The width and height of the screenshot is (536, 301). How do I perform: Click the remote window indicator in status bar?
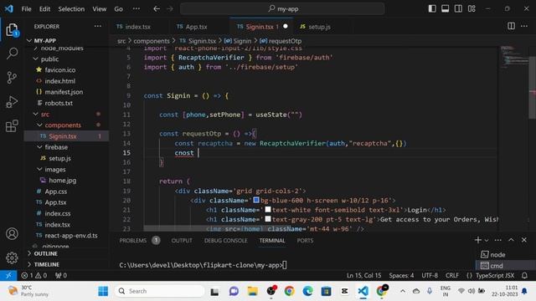pyautogui.click(x=8, y=275)
